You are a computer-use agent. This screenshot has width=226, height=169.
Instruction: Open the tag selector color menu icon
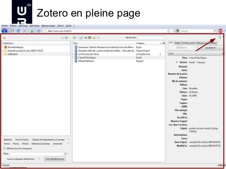pos(66,153)
